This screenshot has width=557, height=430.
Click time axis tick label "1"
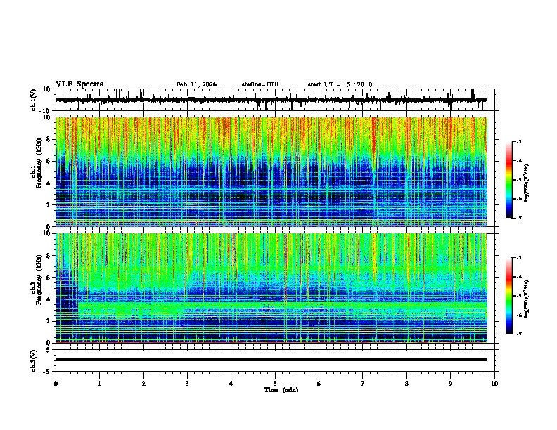100,384
